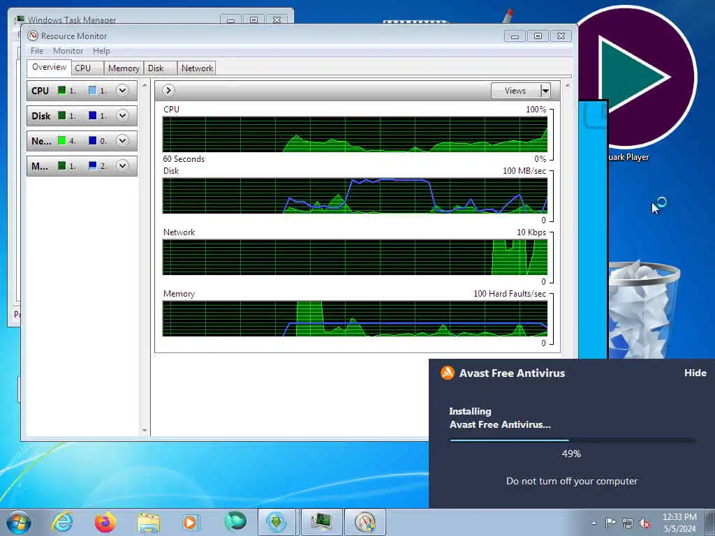Click the green download arrow taskbar icon
The width and height of the screenshot is (715, 536).
277,522
